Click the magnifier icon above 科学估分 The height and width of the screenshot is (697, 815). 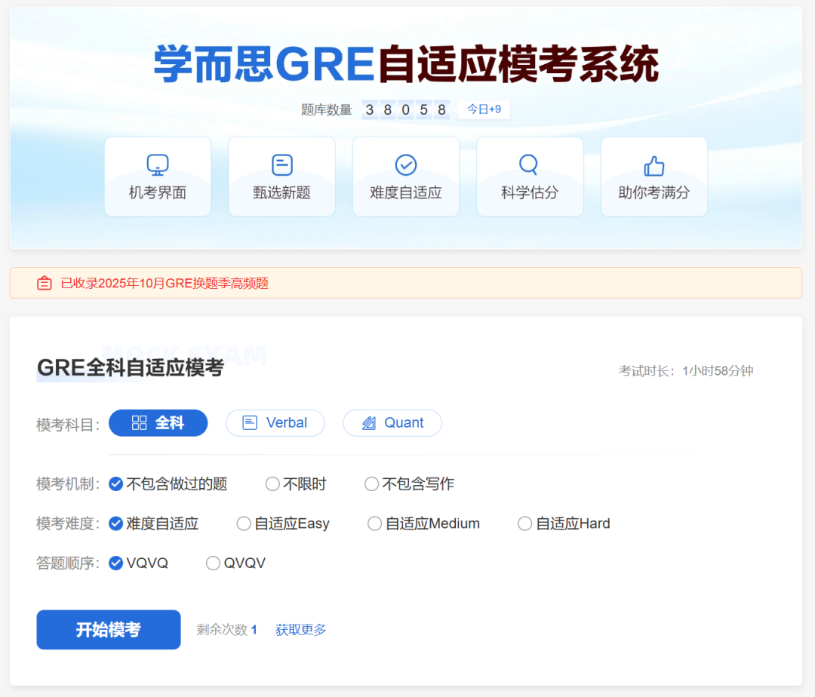(528, 164)
